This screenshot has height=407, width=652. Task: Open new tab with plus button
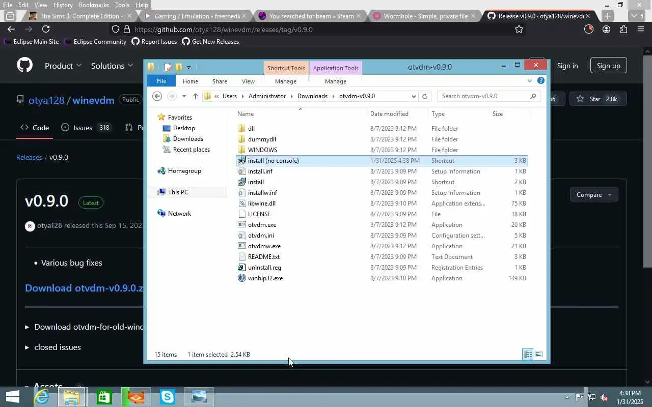(607, 16)
